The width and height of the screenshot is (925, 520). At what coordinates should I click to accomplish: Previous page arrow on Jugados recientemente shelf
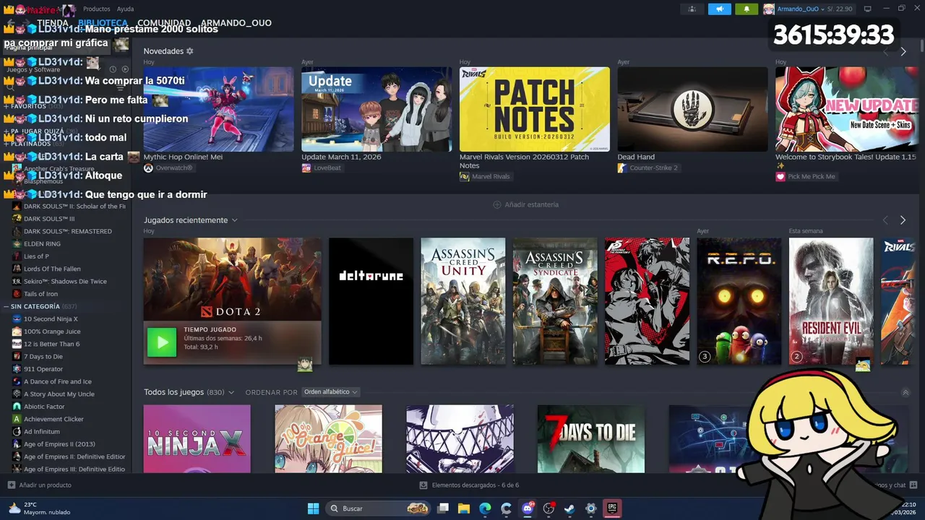[x=885, y=220]
